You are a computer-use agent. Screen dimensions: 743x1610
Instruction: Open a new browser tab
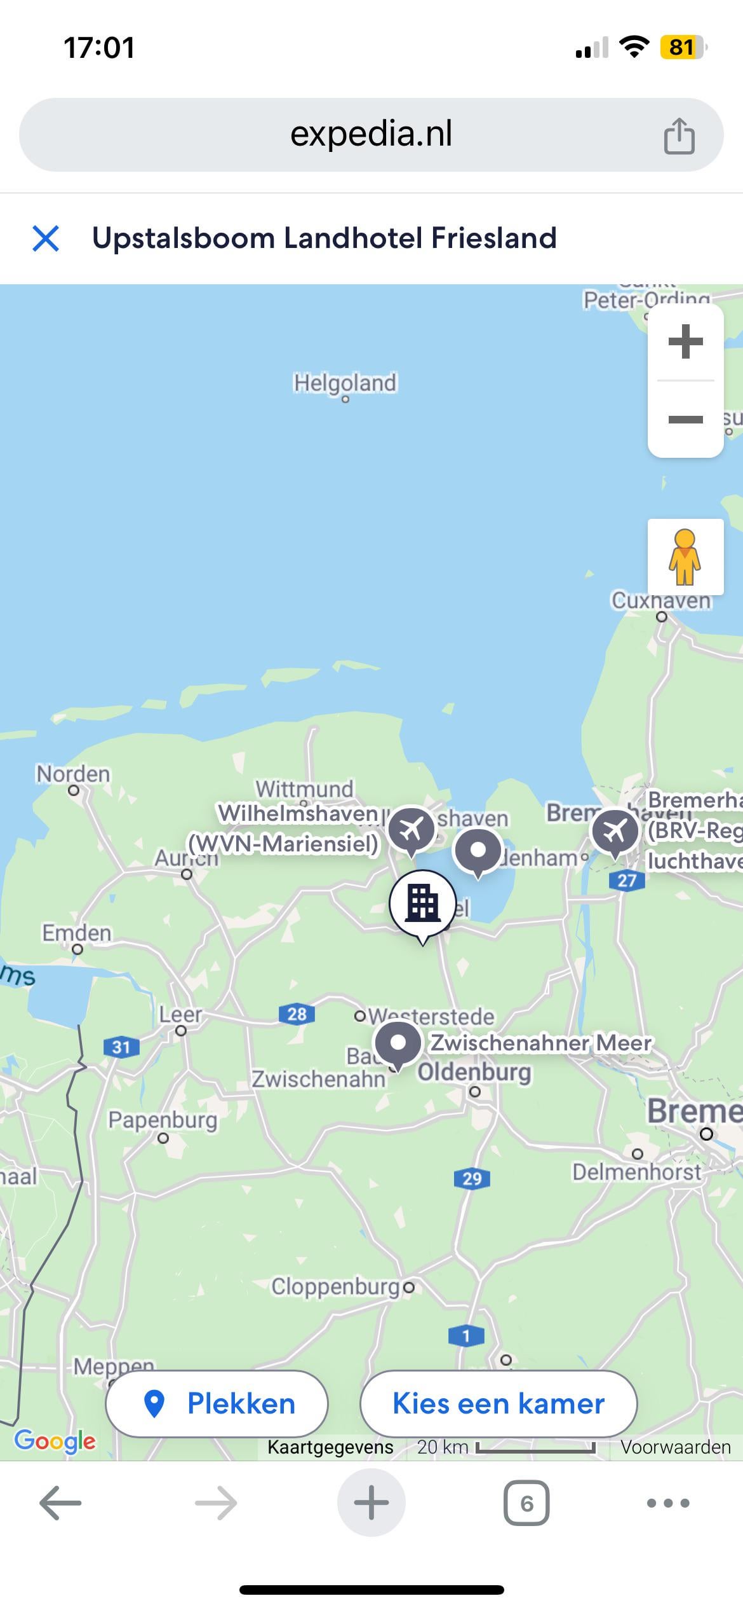371,1503
